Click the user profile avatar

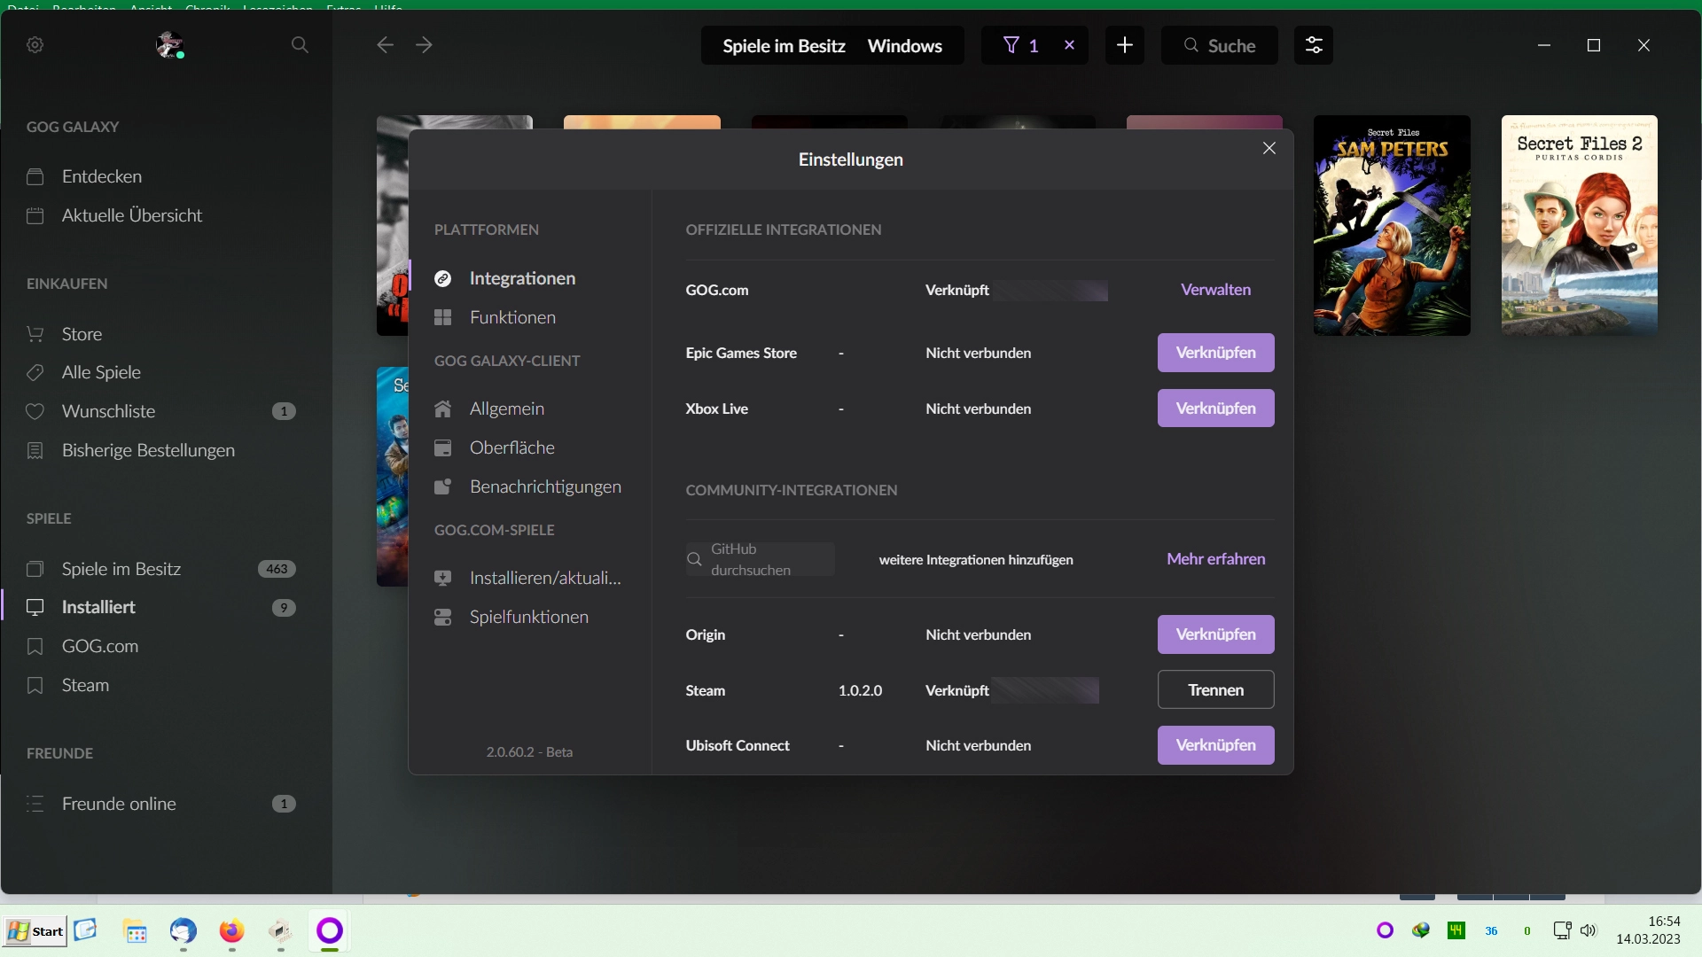[x=169, y=44]
